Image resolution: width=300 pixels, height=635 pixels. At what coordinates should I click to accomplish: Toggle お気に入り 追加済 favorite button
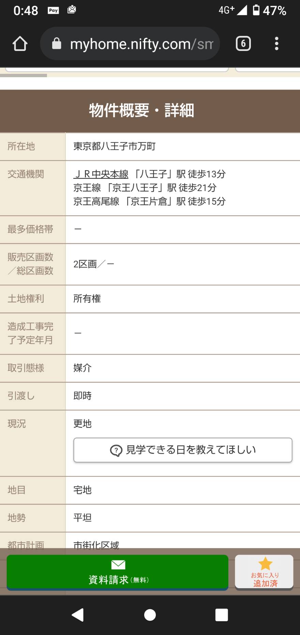coord(264,572)
